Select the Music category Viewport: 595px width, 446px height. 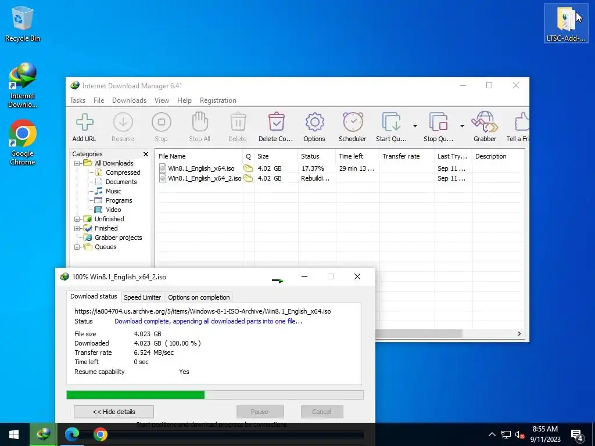113,191
